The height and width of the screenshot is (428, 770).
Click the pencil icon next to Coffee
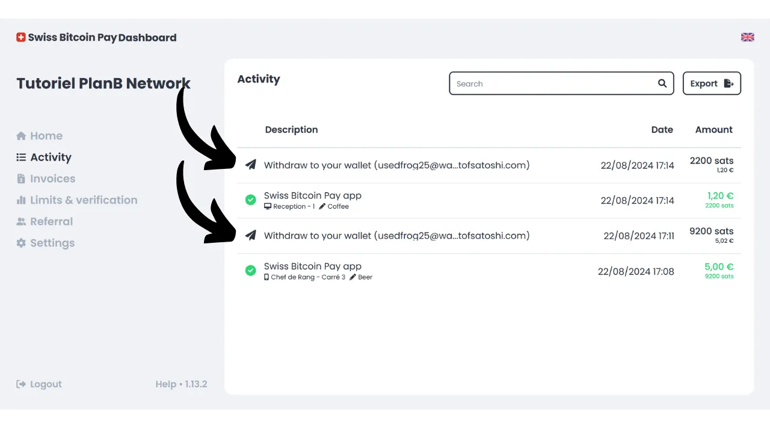click(322, 207)
